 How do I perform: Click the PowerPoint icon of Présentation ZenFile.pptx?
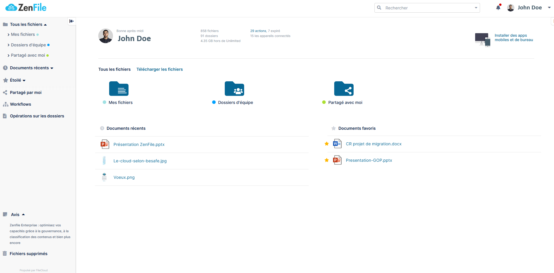105,144
